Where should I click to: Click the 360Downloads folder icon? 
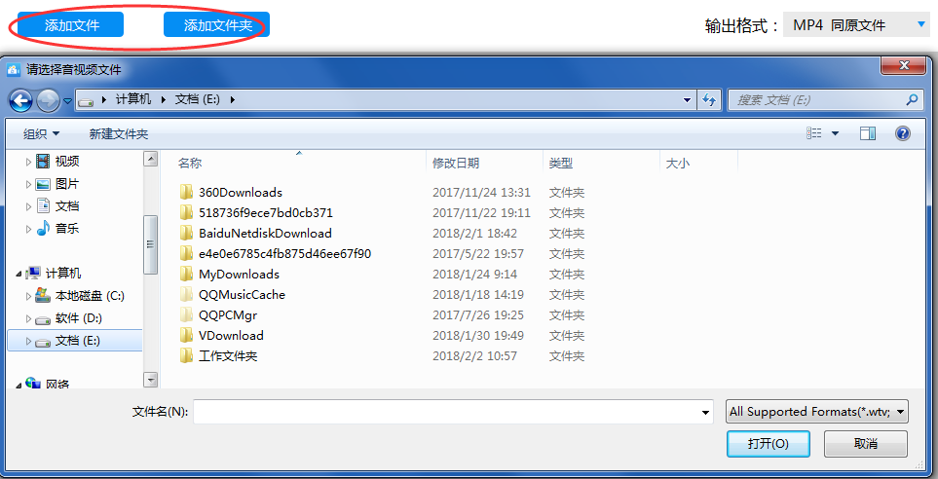(x=187, y=192)
